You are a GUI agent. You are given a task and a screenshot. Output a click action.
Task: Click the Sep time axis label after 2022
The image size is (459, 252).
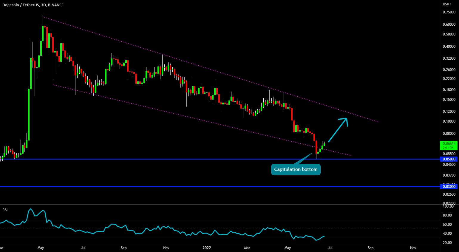[x=370, y=248]
